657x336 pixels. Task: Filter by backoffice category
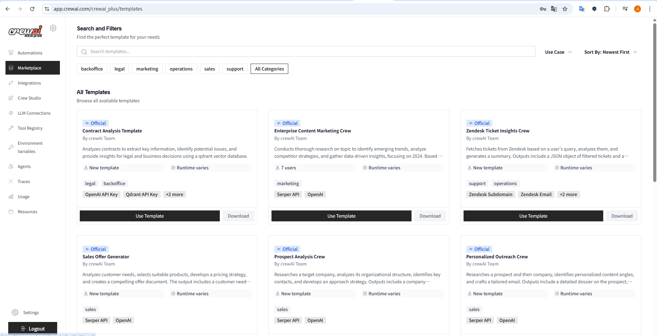pos(92,69)
